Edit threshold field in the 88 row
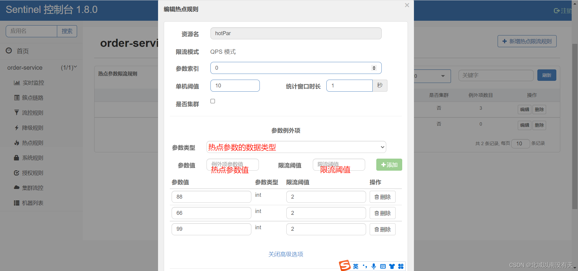The height and width of the screenshot is (271, 578). 326,197
